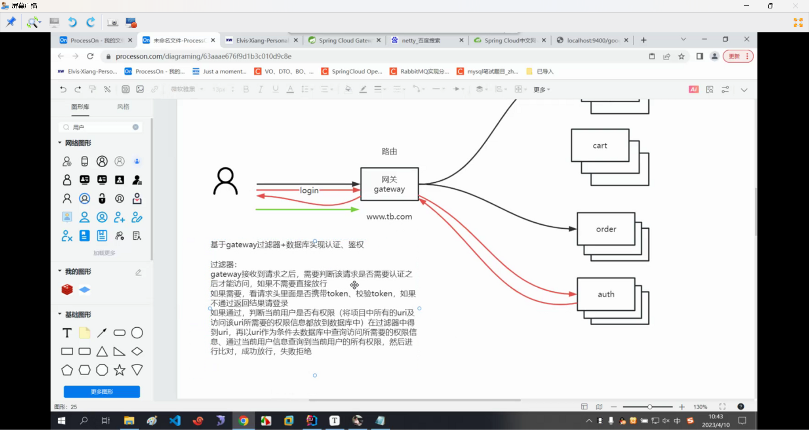809x430 pixels.
Task: Toggle fullscreen mode in status bar
Action: [722, 406]
